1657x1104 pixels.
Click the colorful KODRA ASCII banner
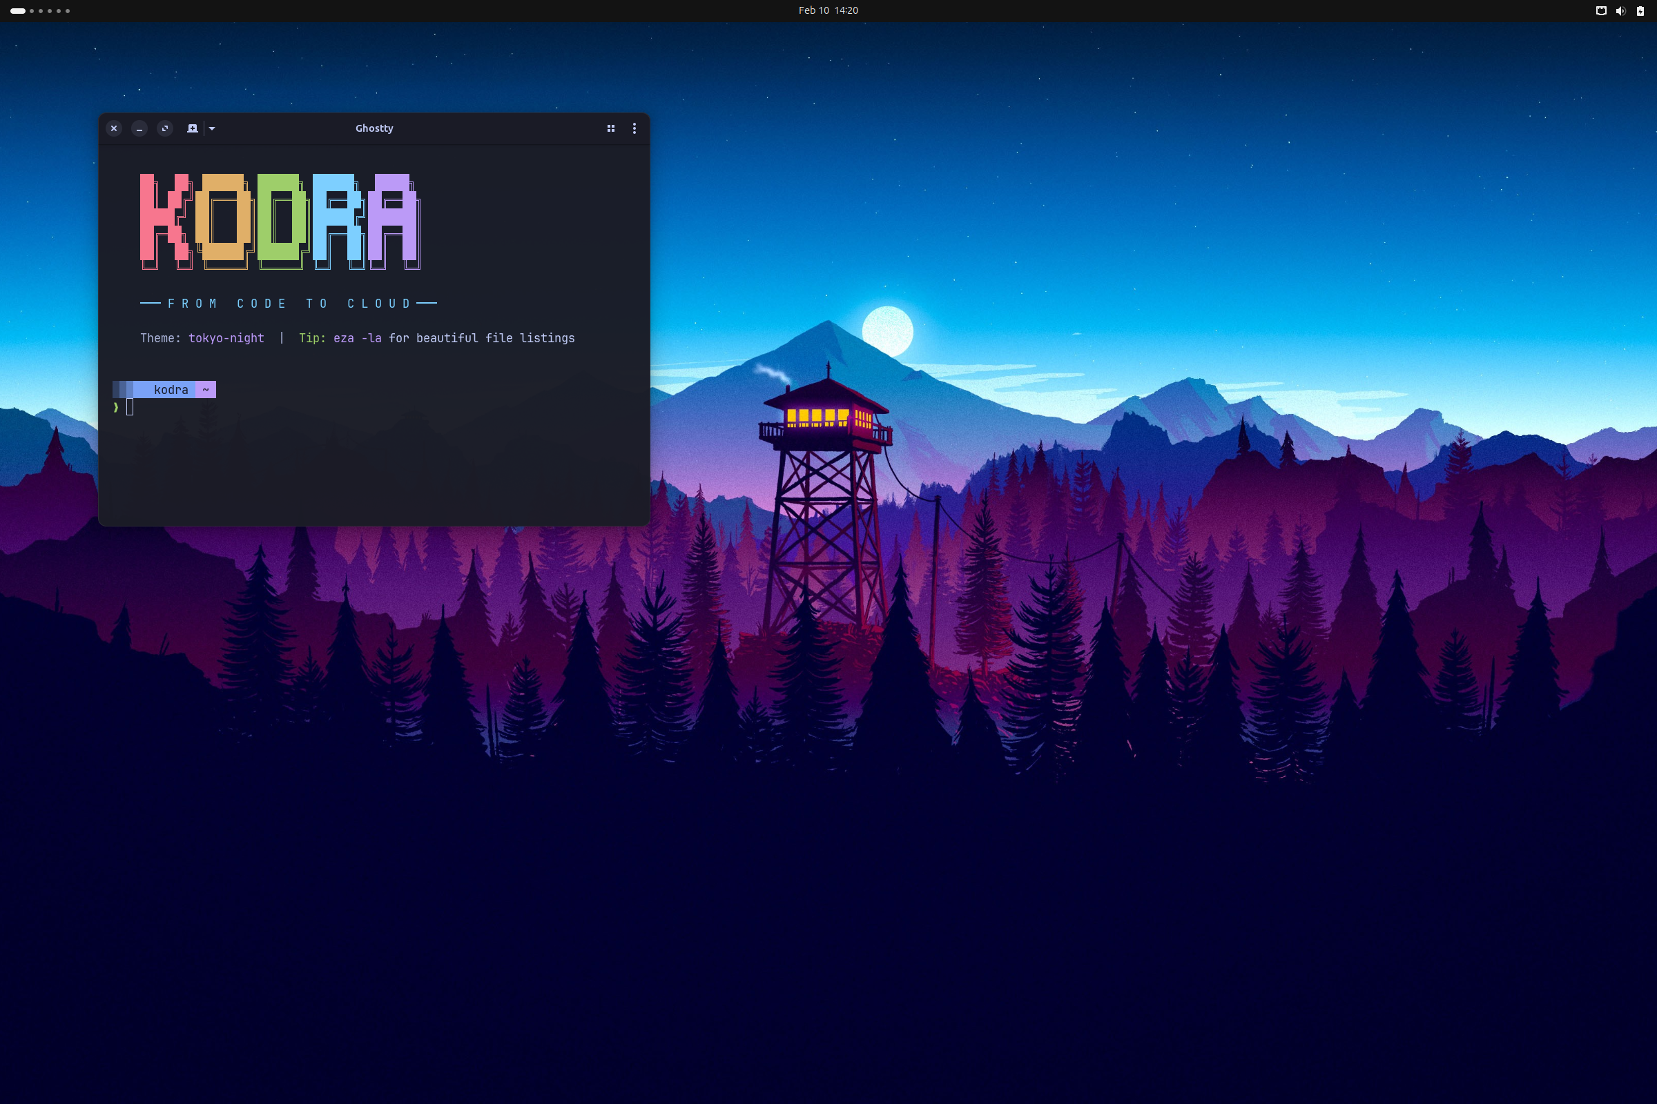280,221
